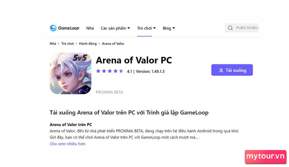Click the GameLoop logo icon
Screen dimensions: 289x167
(x=53, y=28)
